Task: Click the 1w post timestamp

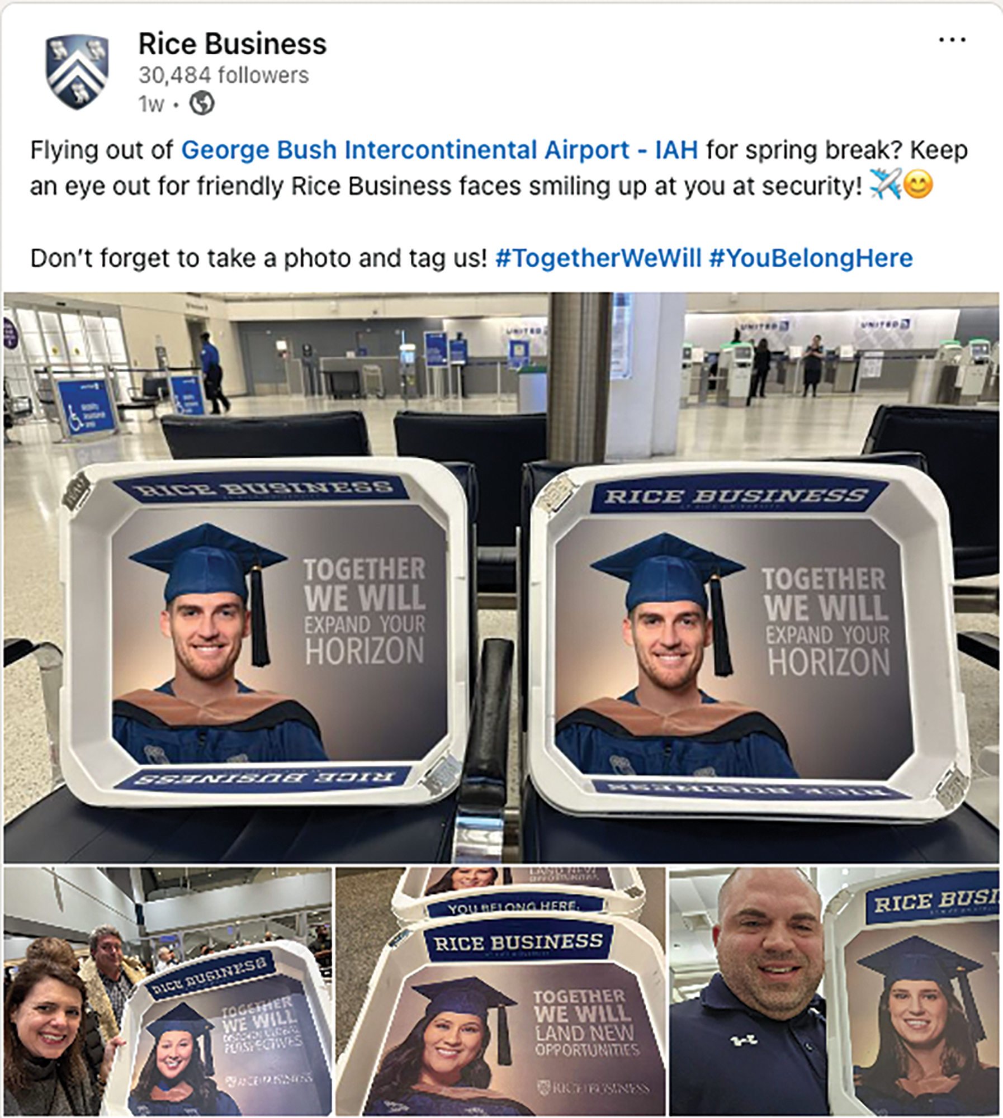Action: (x=151, y=105)
